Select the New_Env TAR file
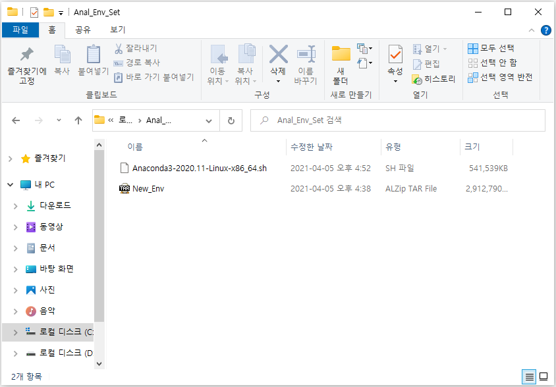556x387 pixels. click(x=148, y=189)
